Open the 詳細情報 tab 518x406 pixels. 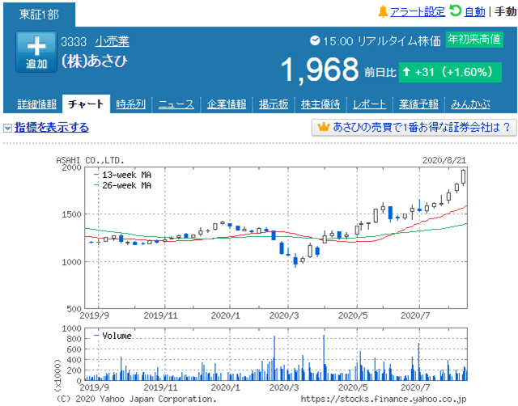click(x=37, y=104)
